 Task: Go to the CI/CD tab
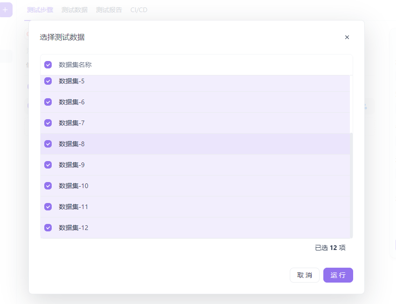(x=139, y=10)
